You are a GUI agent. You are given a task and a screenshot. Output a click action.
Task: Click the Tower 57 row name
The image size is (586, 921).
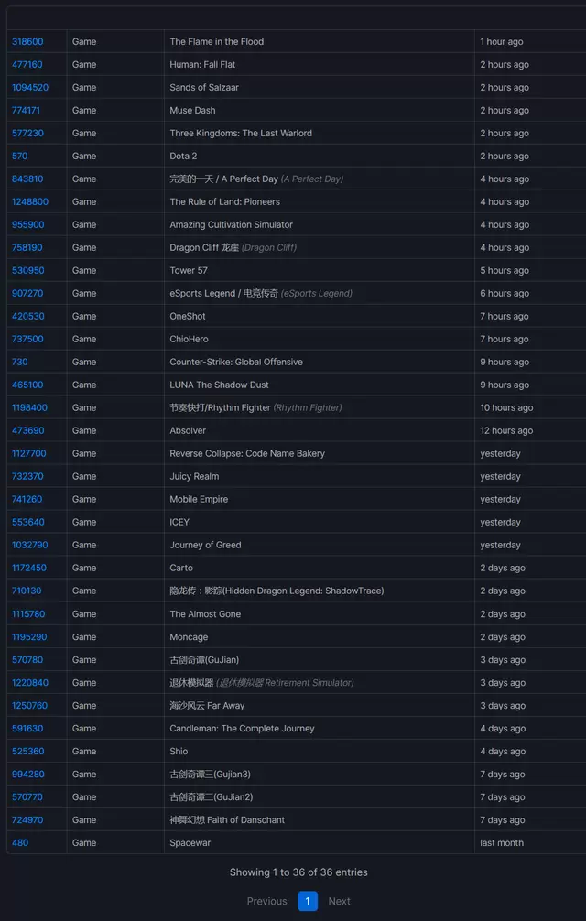click(x=189, y=271)
